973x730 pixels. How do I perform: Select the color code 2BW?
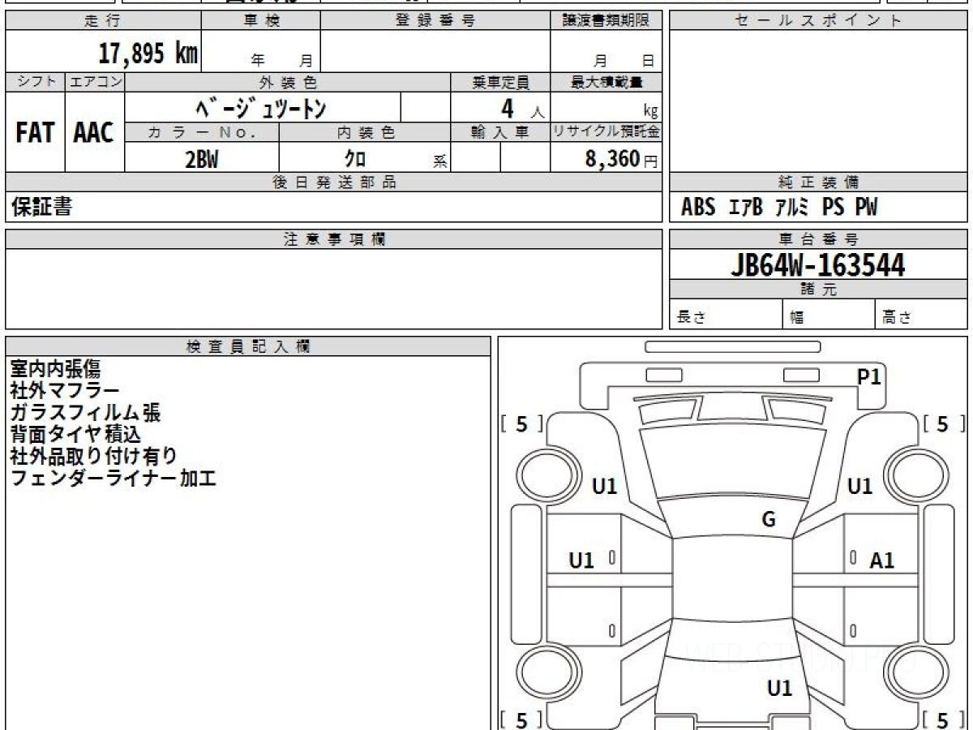click(x=202, y=159)
